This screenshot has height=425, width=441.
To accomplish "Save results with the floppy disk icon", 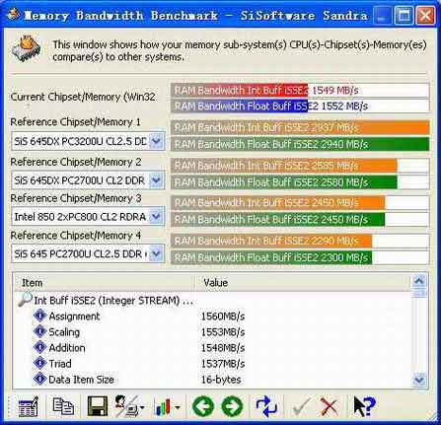I will [x=98, y=406].
